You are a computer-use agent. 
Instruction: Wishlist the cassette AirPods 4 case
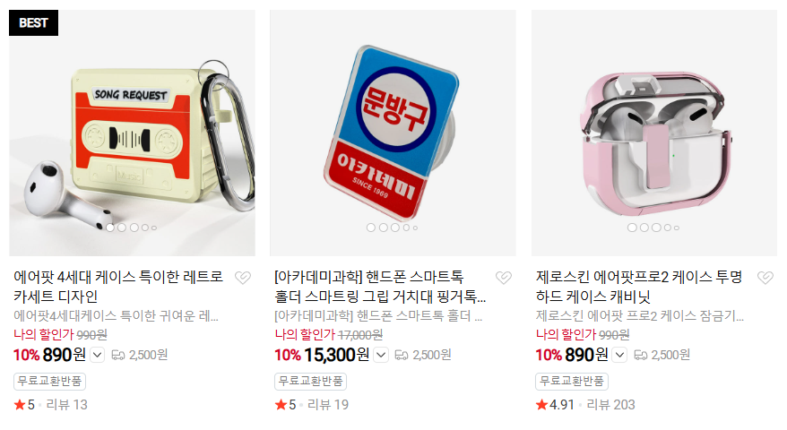243,277
